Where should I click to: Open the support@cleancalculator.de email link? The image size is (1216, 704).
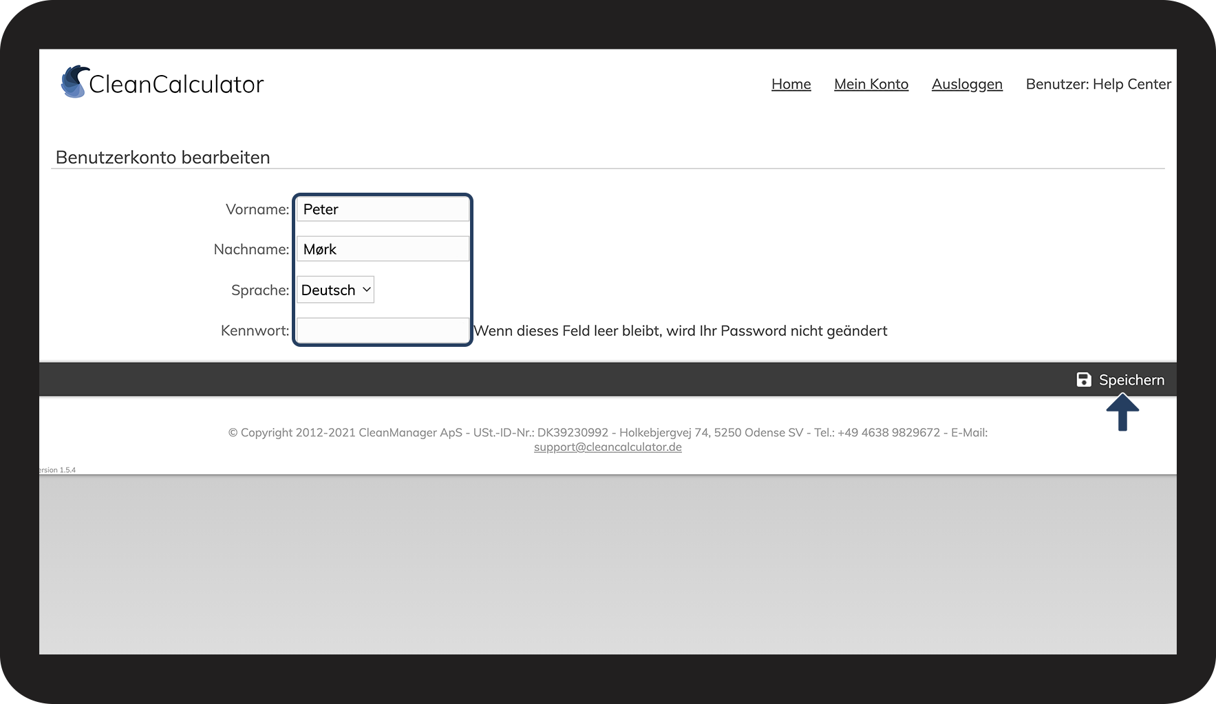pos(608,447)
